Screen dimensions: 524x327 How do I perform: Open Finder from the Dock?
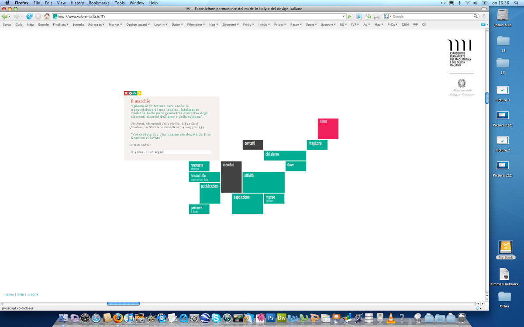63,318
